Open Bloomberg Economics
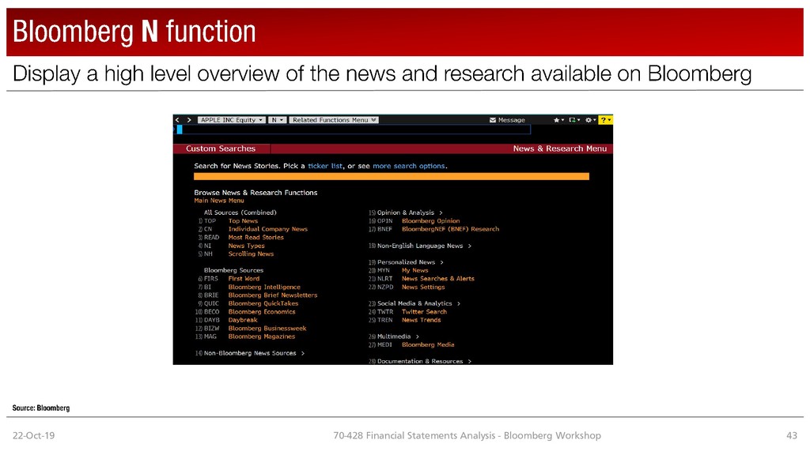Viewport: 810px width, 455px height. [262, 311]
